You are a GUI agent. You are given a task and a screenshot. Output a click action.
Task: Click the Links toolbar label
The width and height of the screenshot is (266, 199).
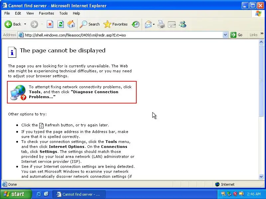tap(254, 35)
